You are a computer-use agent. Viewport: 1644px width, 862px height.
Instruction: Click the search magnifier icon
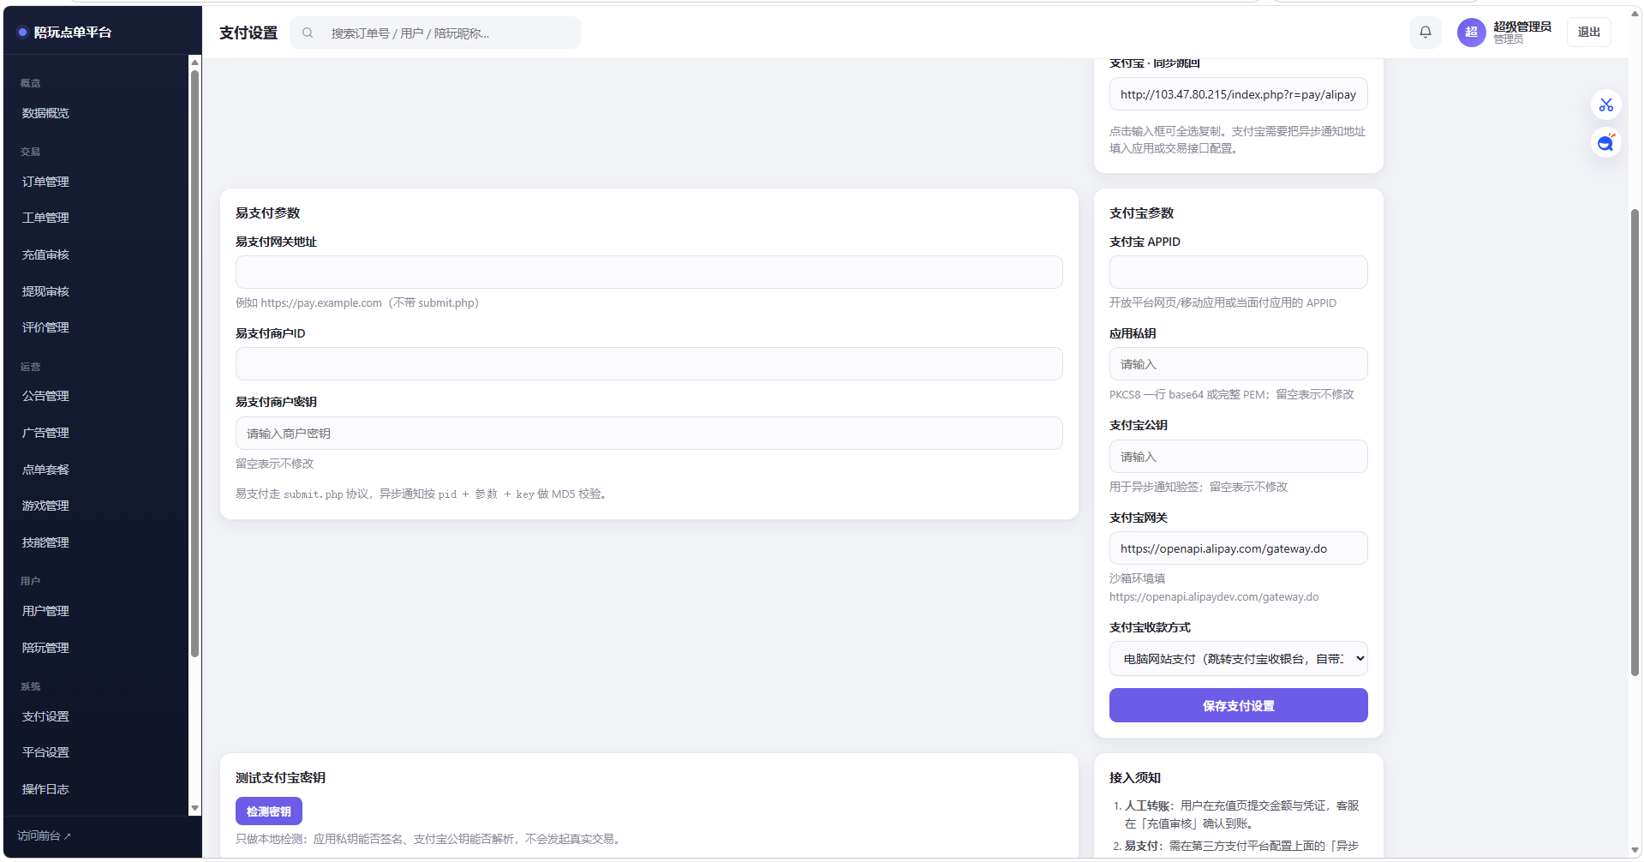point(308,33)
